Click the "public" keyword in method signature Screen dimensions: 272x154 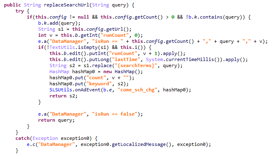pyautogui.click(x=13, y=5)
